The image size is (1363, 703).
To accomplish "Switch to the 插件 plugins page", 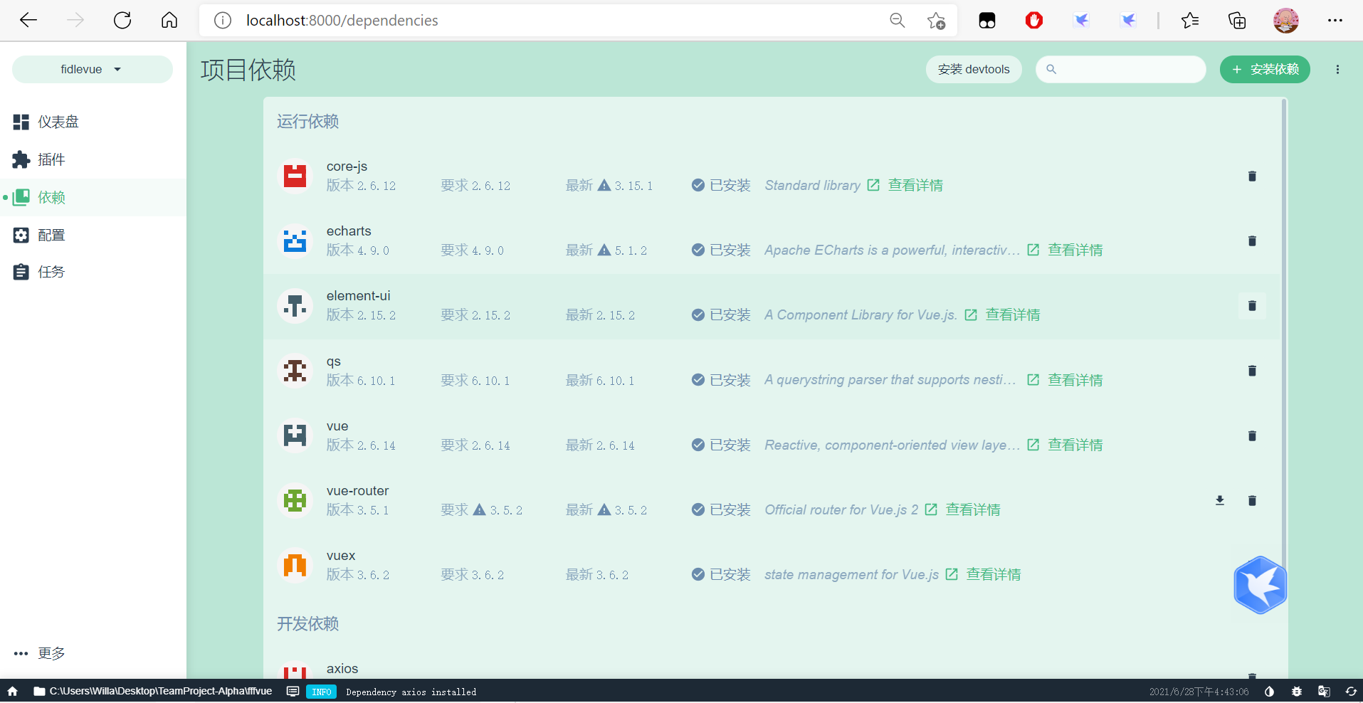I will click(x=93, y=159).
